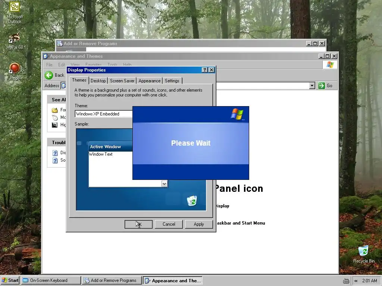Click the Recycle Bin icon in theme sample
382x286 pixels.
click(192, 201)
